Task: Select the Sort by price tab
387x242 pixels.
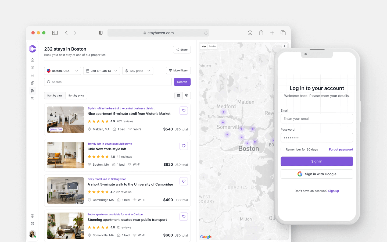Action: pyautogui.click(x=76, y=95)
